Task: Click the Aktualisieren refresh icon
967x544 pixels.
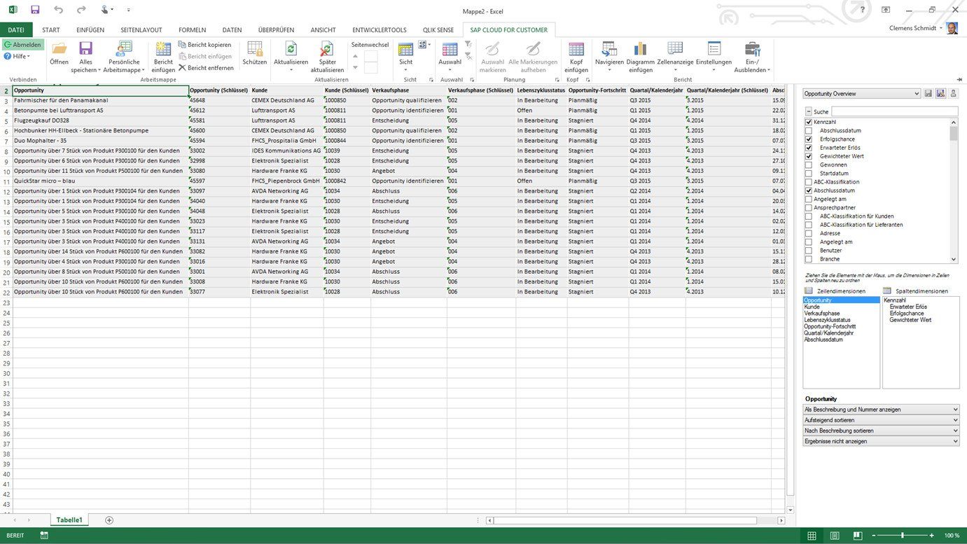Action: pyautogui.click(x=291, y=49)
